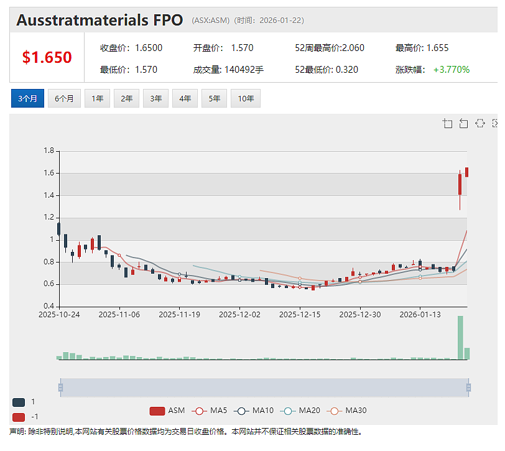Open the 2年 range tab

coord(127,98)
